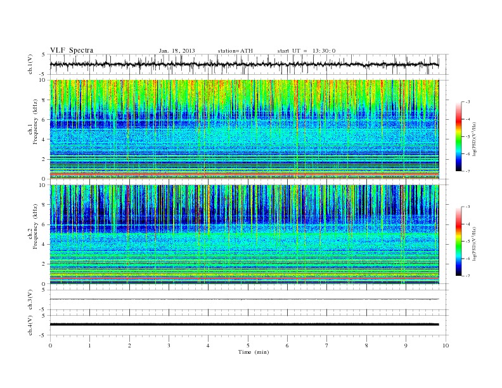The width and height of the screenshot is (502, 388).
Task: Click the ch.1 voltage waveform trace
Action: tap(244, 64)
